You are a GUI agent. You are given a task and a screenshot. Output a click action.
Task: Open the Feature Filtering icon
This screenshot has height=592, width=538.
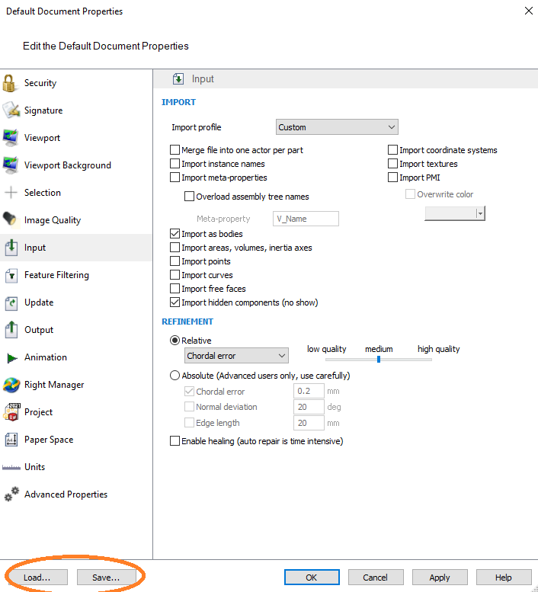[11, 275]
